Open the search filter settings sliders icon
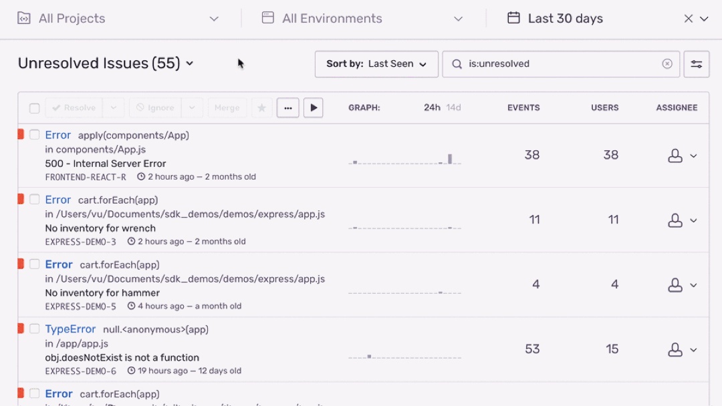 [696, 64]
